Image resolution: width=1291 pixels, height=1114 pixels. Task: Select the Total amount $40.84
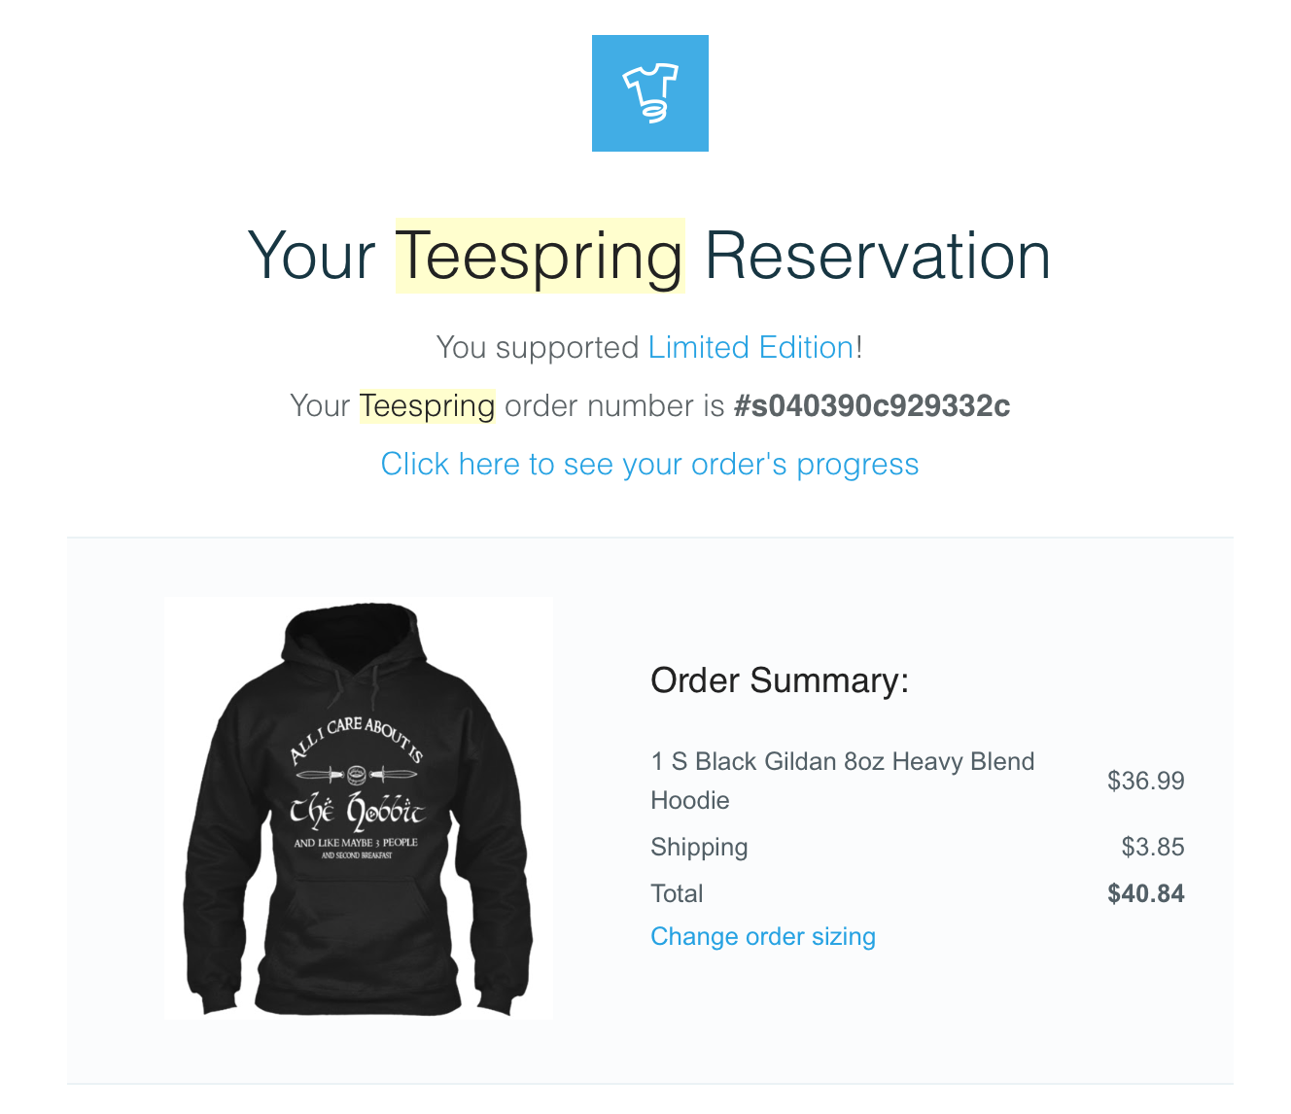pos(1146,893)
